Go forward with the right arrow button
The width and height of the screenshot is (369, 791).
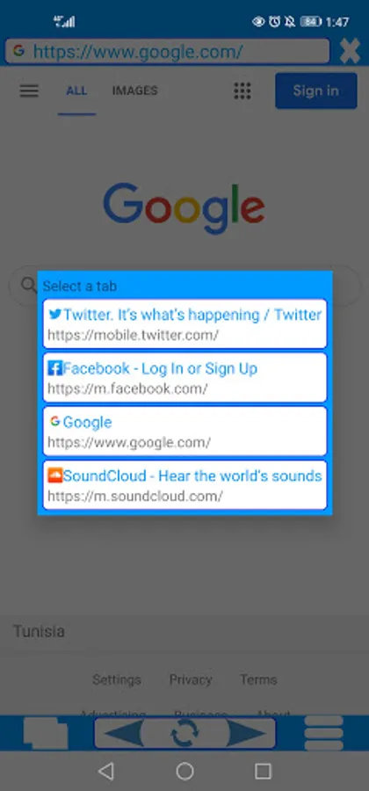pos(247,733)
